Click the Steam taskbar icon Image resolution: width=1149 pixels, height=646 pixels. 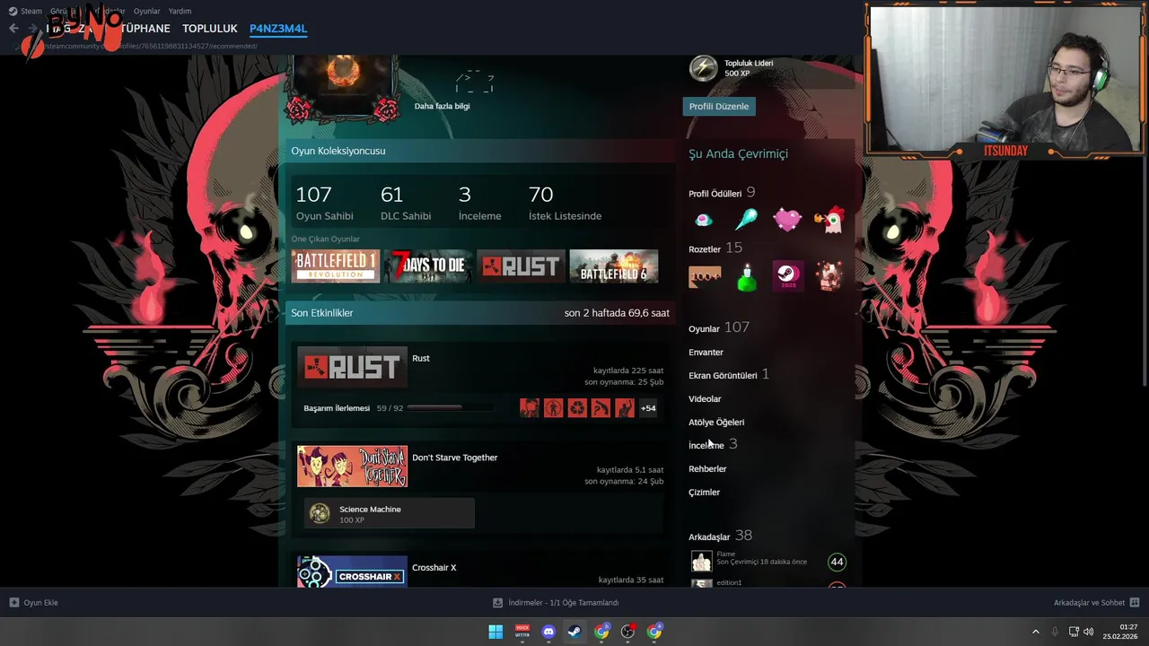(574, 632)
